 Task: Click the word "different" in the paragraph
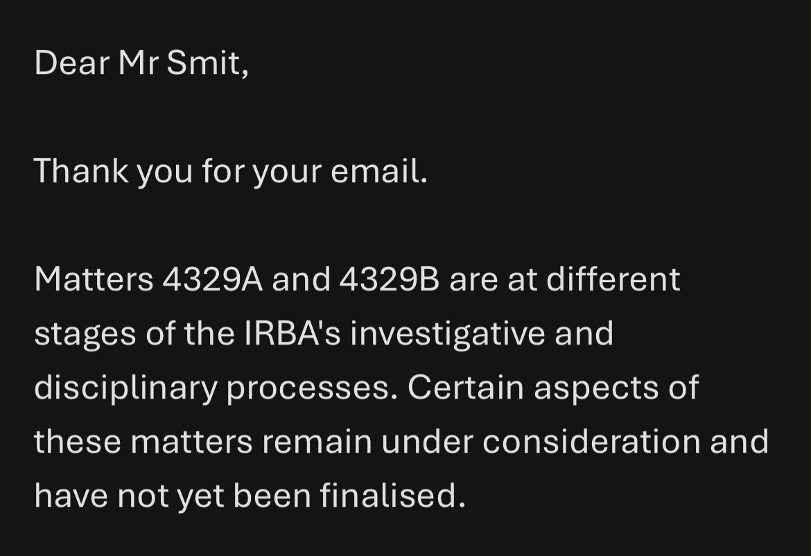tap(613, 279)
